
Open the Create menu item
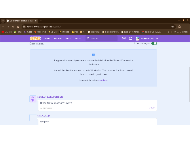(47, 39)
